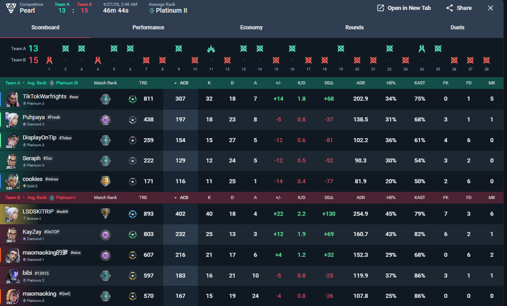Click TikTokWarfrights' Platinum match rank icon
The width and height of the screenshot is (507, 306).
[105, 99]
